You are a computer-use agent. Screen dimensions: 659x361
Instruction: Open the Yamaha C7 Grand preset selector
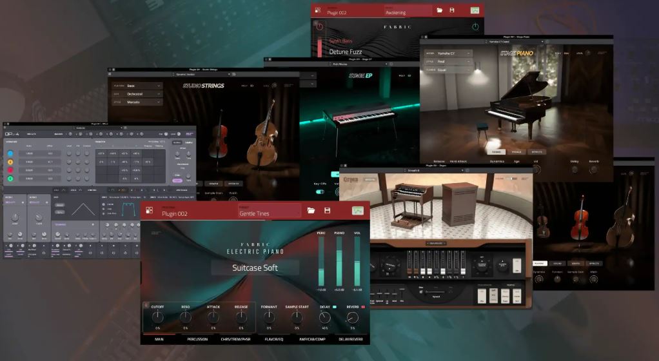(x=514, y=42)
